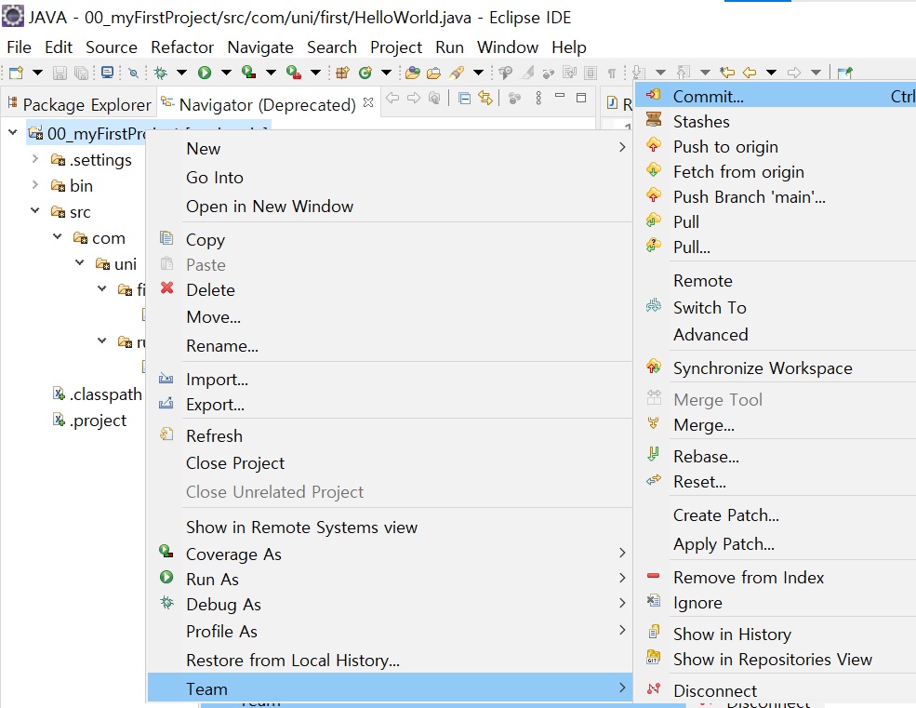Image resolution: width=916 pixels, height=708 pixels.
Task: Select the .project file in Navigator
Action: [89, 420]
